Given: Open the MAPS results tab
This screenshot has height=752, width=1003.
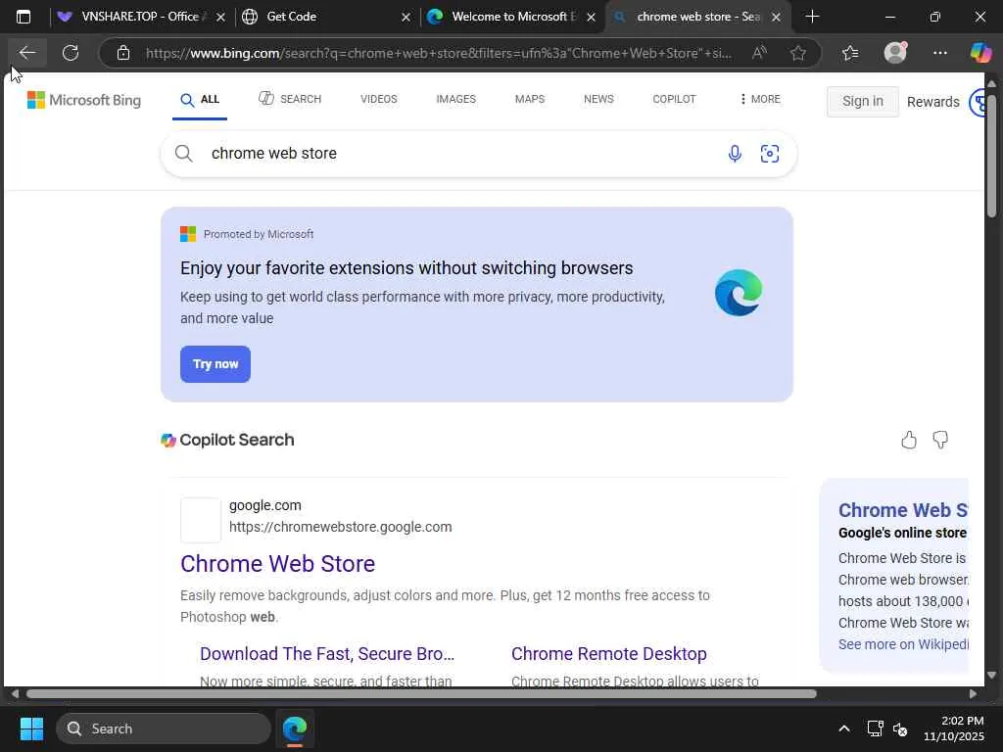Looking at the screenshot, I should point(530,99).
